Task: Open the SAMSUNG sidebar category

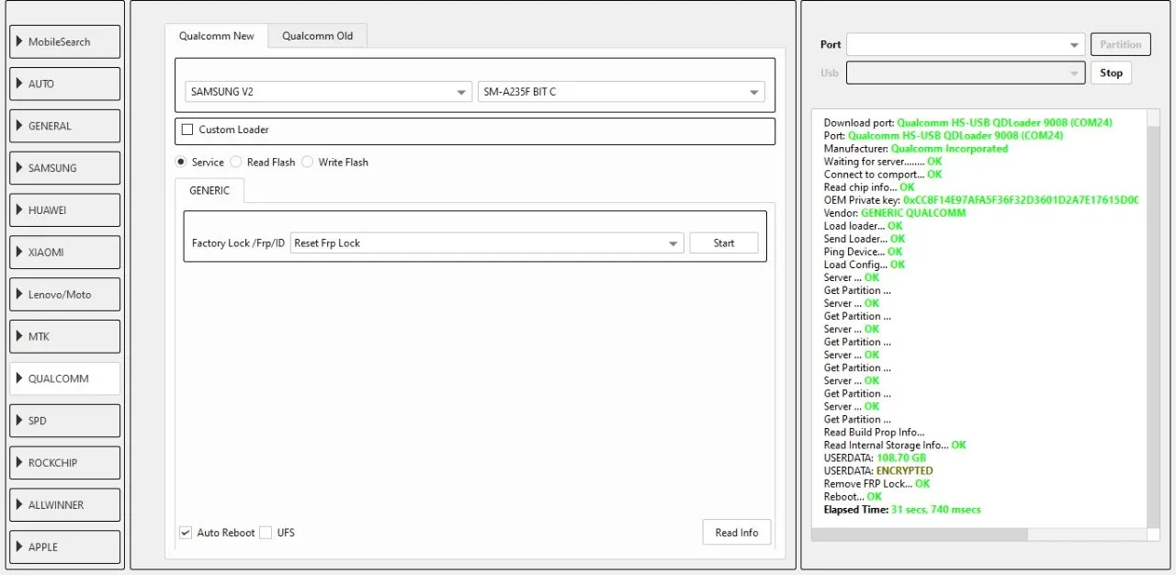Action: coord(64,168)
